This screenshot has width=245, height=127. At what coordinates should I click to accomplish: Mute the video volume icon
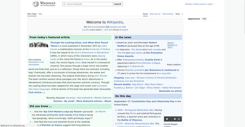click(175, 119)
